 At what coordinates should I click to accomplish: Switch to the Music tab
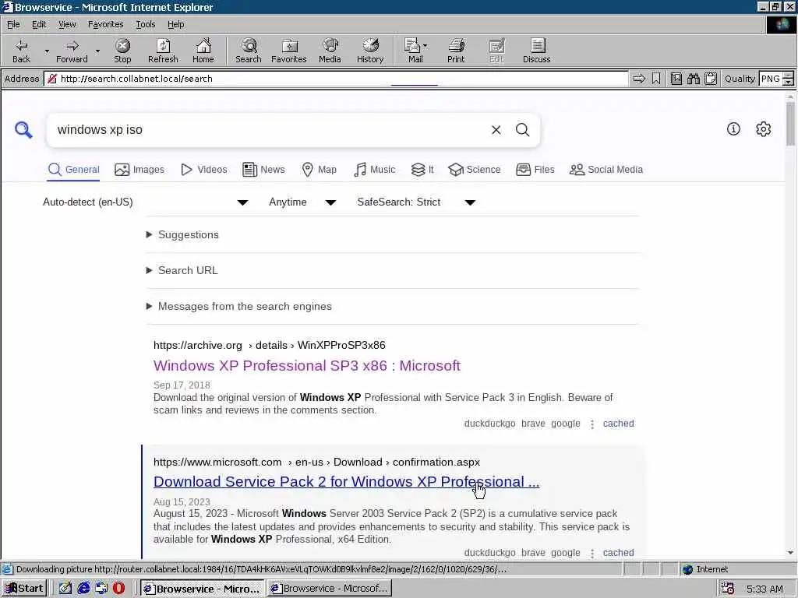[374, 169]
